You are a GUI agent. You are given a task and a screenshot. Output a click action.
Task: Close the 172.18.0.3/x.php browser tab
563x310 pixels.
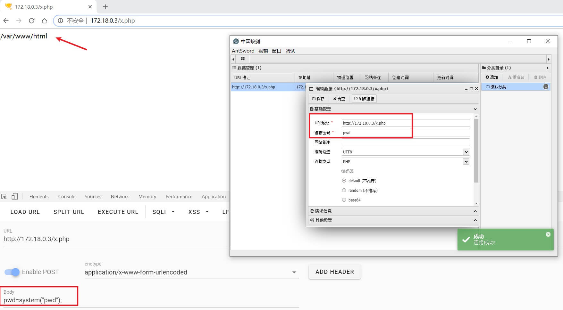point(90,7)
